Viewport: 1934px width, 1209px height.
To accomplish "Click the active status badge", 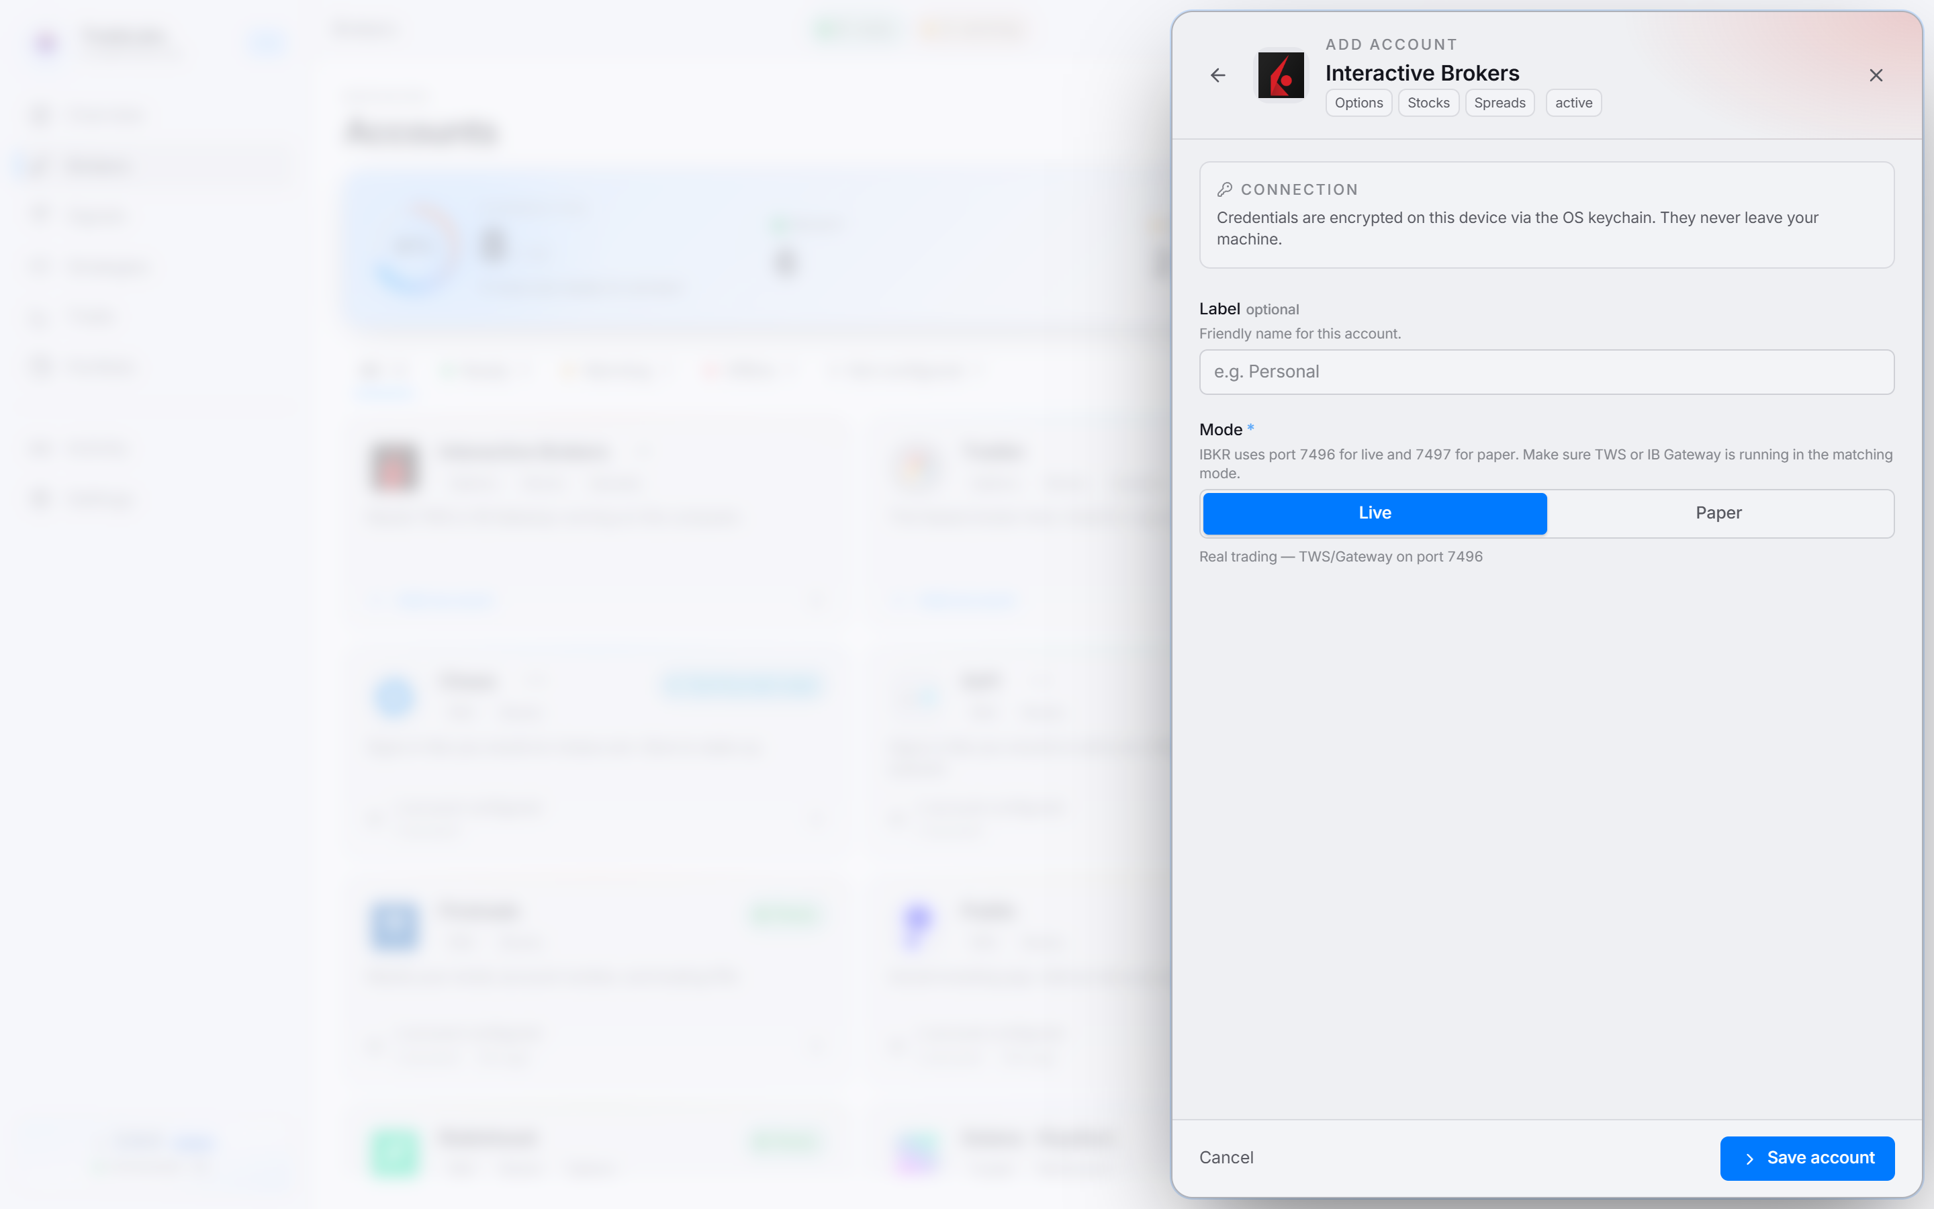I will (1573, 103).
